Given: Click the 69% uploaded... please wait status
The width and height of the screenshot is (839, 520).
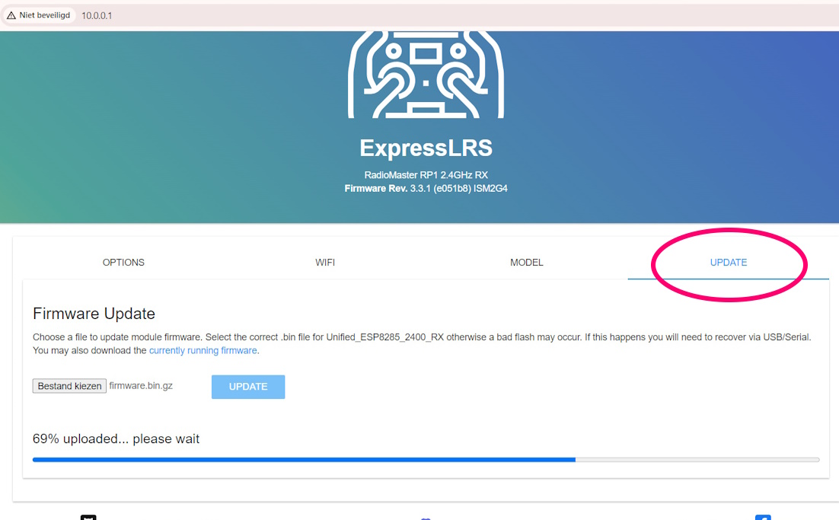Looking at the screenshot, I should click(x=116, y=439).
